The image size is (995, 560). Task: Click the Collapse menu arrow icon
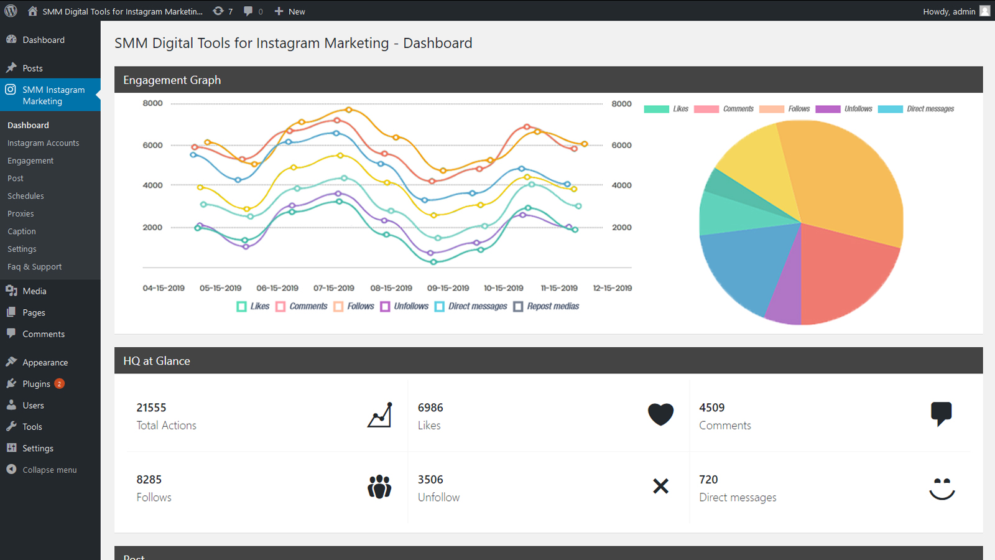(x=11, y=469)
